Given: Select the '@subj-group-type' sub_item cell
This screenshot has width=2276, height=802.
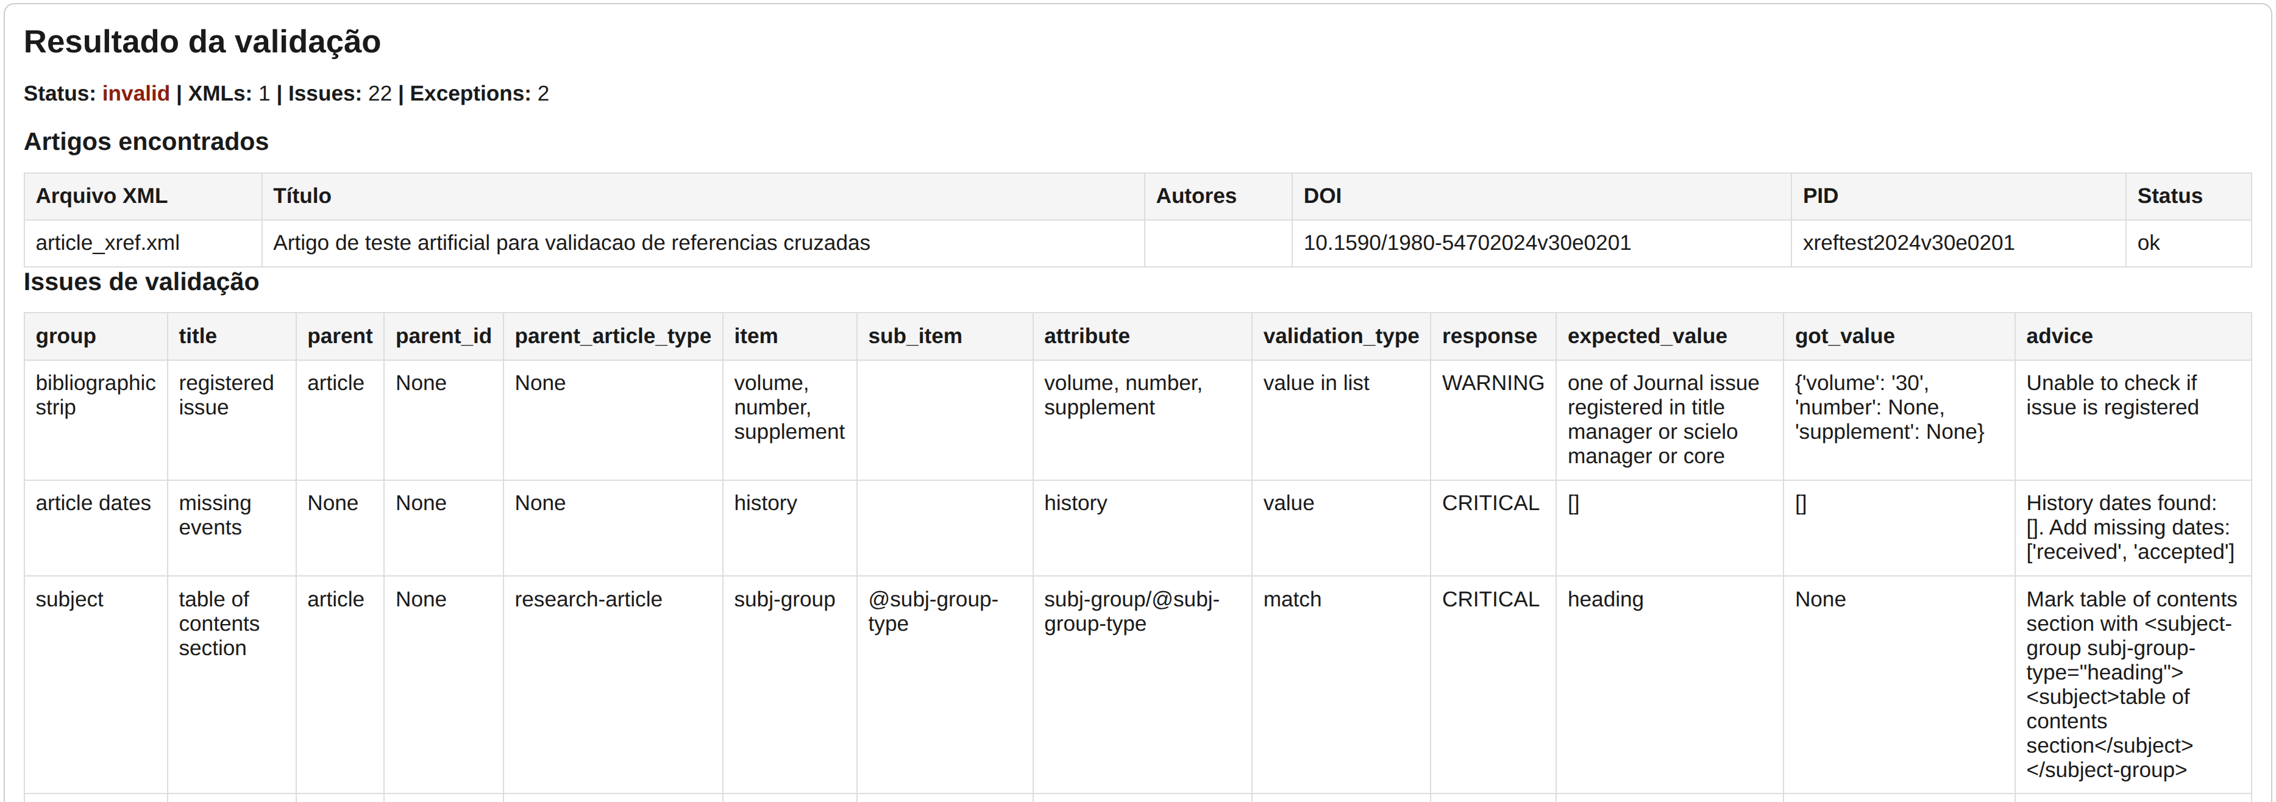Looking at the screenshot, I should [x=945, y=684].
